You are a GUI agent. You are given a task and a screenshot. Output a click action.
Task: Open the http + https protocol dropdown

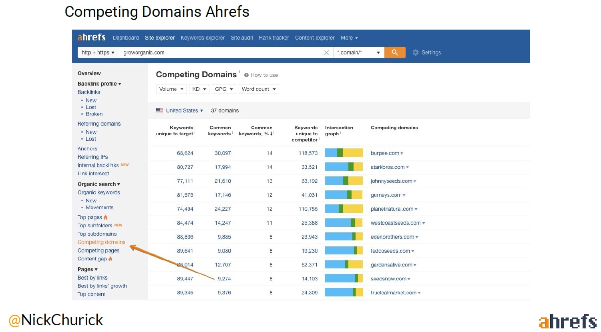[98, 52]
